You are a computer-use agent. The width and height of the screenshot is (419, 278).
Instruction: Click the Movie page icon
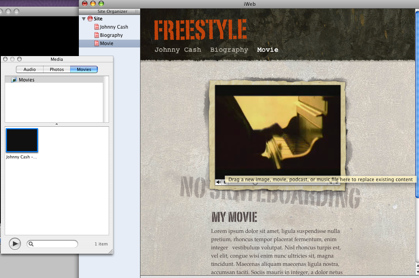pos(97,43)
